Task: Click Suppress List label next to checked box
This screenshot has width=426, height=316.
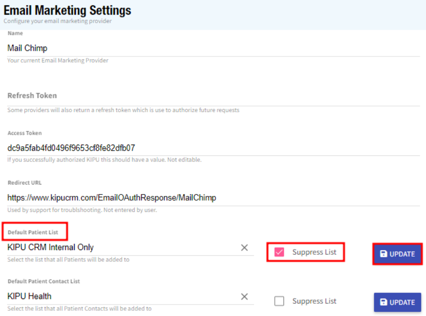Action: 314,252
